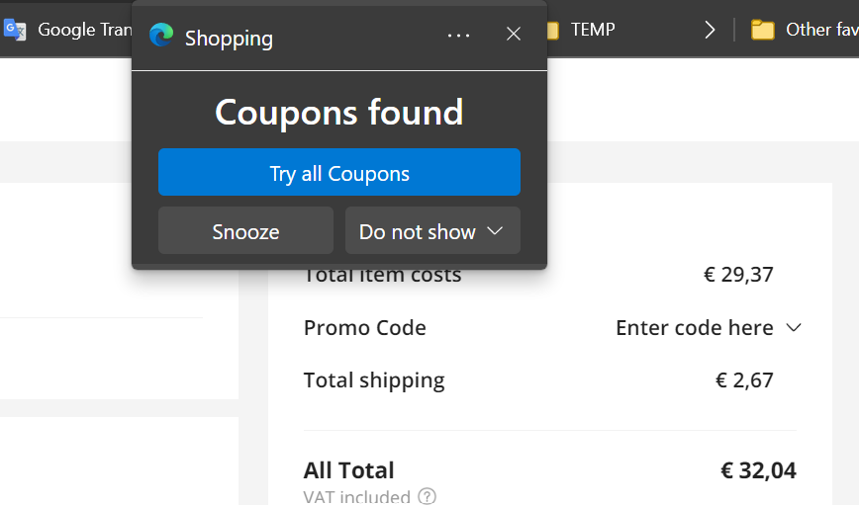Click the Shopping popup title text
Screen dimensions: 859x505
pyautogui.click(x=229, y=39)
